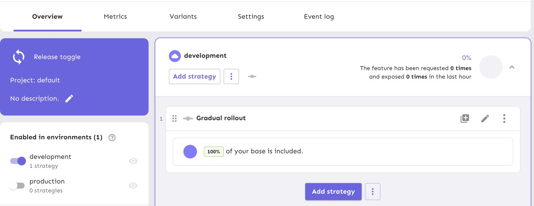Click the outlined Add strategy button
This screenshot has height=206, width=534.
(194, 76)
